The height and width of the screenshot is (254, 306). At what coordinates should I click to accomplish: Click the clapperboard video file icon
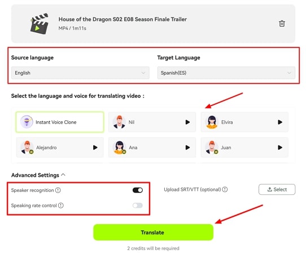[39, 24]
